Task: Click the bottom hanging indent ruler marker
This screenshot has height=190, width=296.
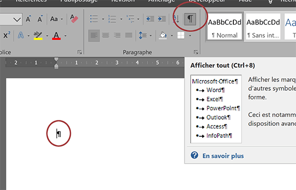Action: pyautogui.click(x=56, y=66)
